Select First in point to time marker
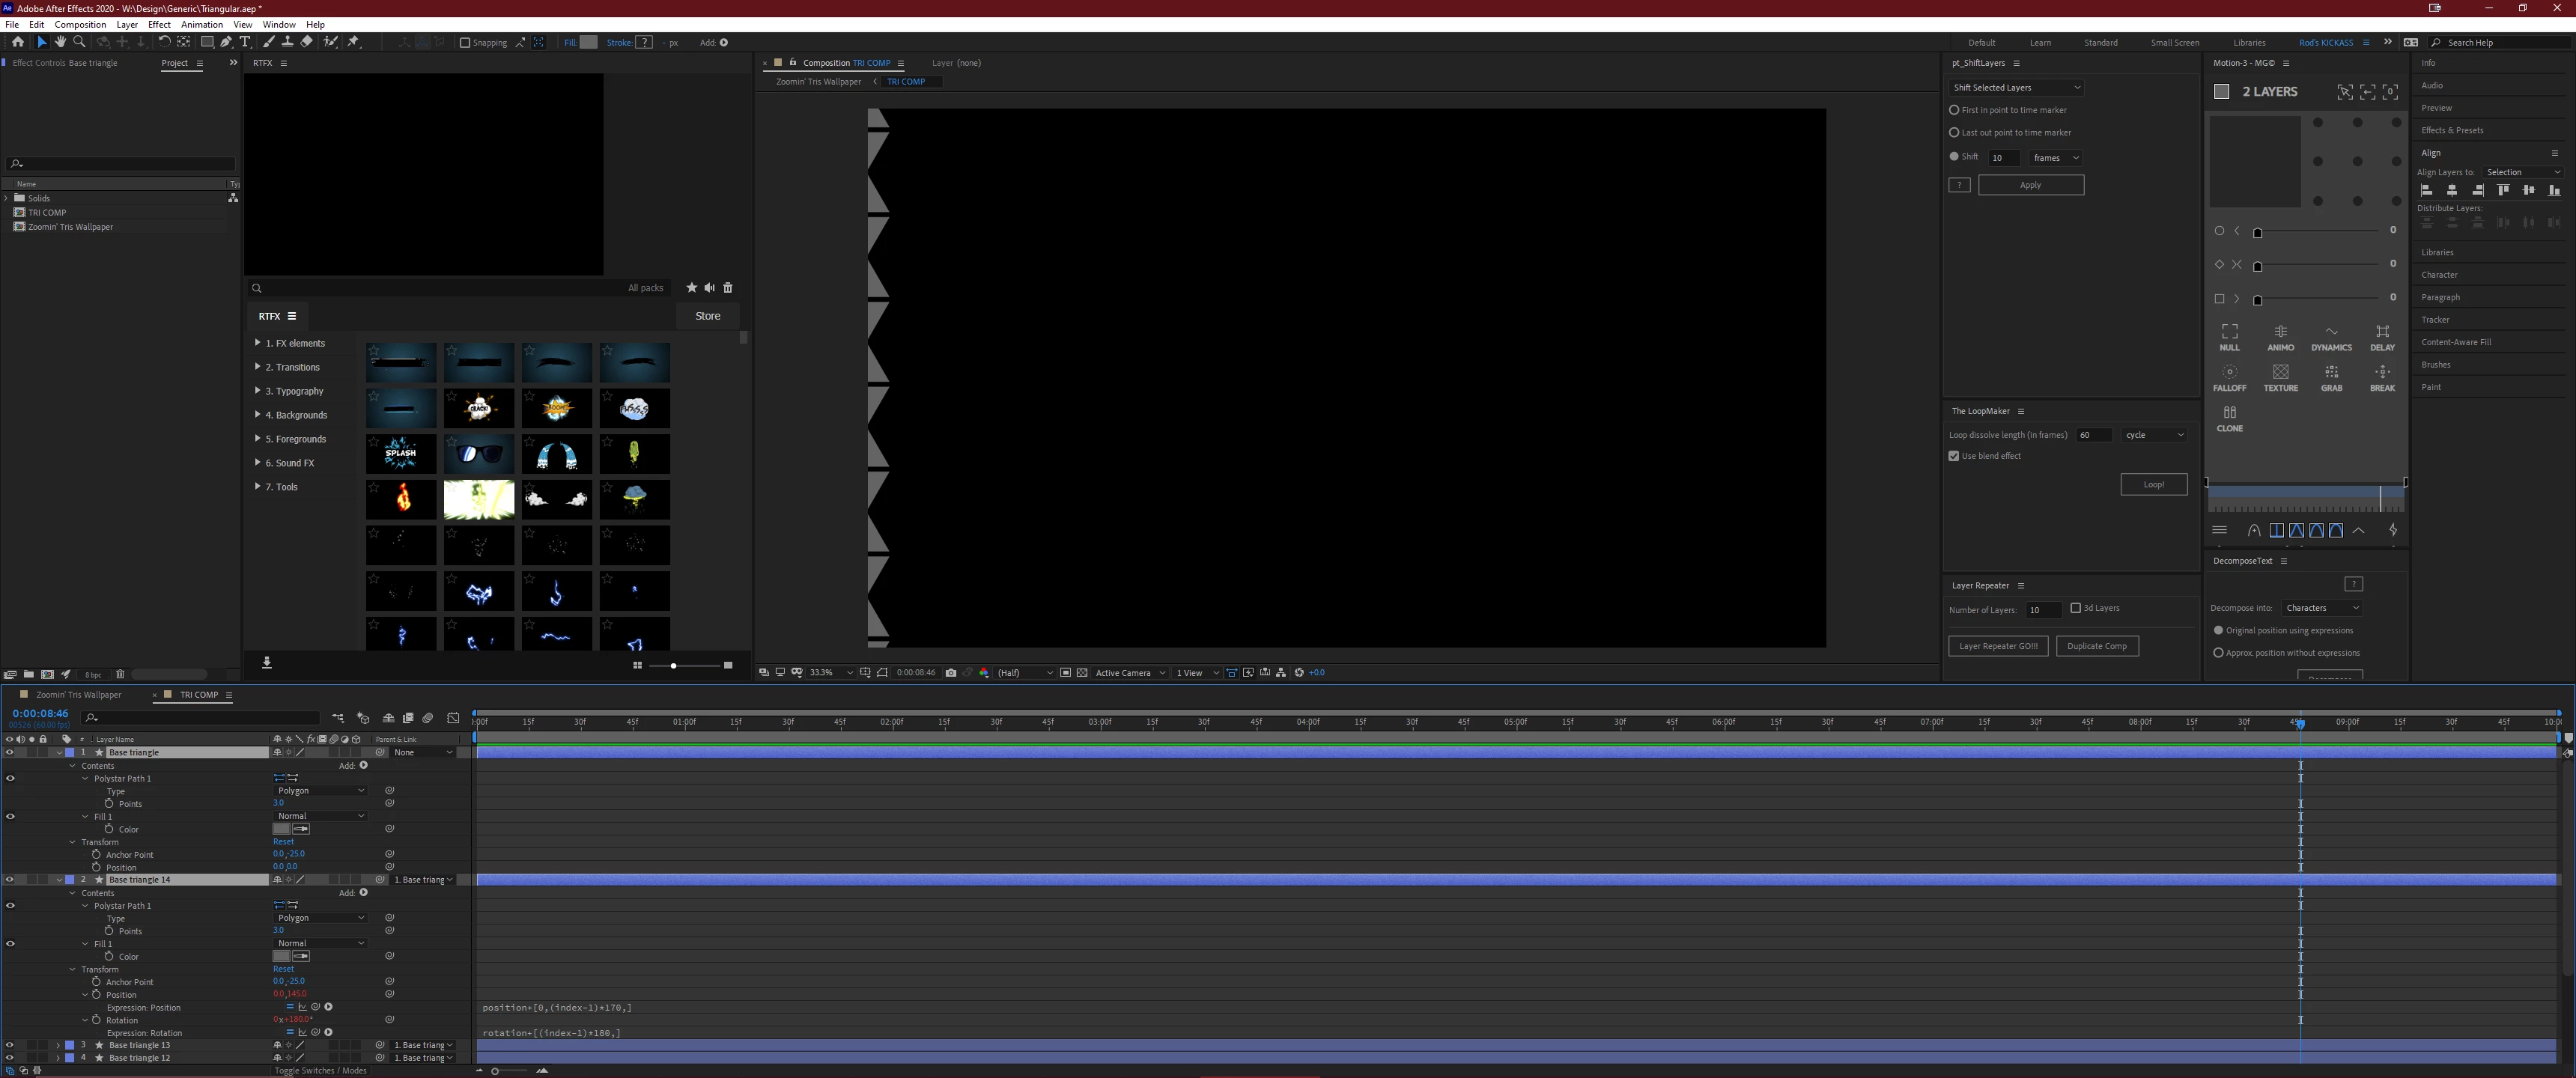 (1954, 110)
